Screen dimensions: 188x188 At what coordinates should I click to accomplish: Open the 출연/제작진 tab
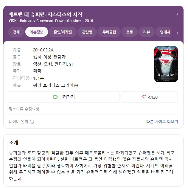tap(63, 32)
